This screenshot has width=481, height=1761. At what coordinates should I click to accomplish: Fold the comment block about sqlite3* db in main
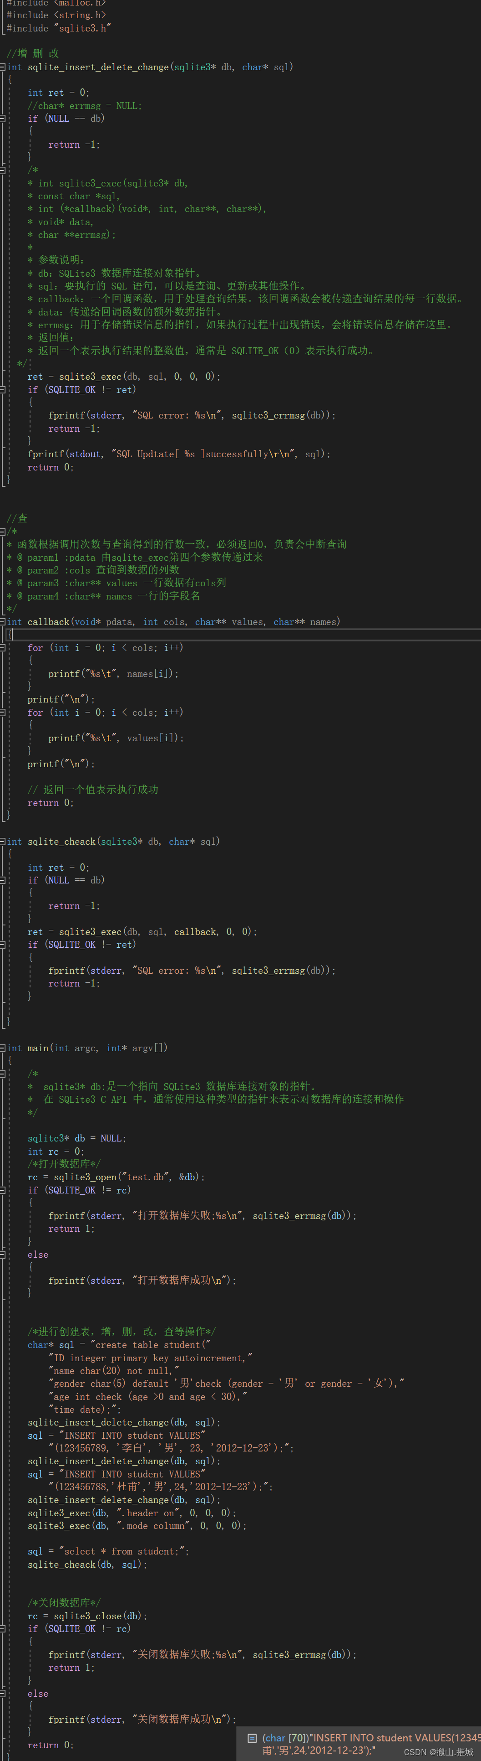pyautogui.click(x=3, y=1074)
